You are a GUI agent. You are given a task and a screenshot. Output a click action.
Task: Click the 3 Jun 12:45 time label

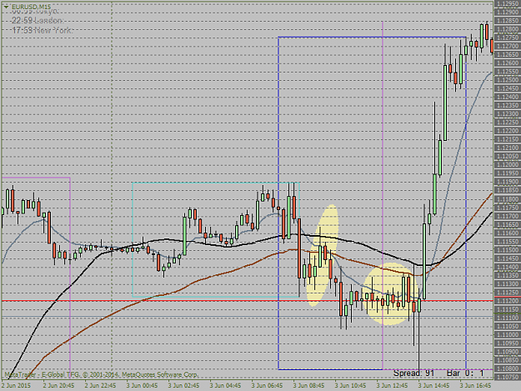392,386
